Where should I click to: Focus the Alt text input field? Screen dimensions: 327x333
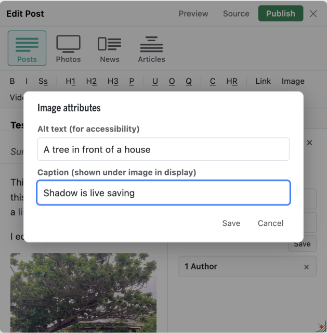163,149
